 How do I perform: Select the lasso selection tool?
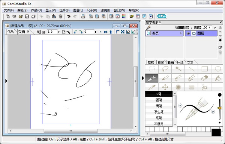point(165,69)
